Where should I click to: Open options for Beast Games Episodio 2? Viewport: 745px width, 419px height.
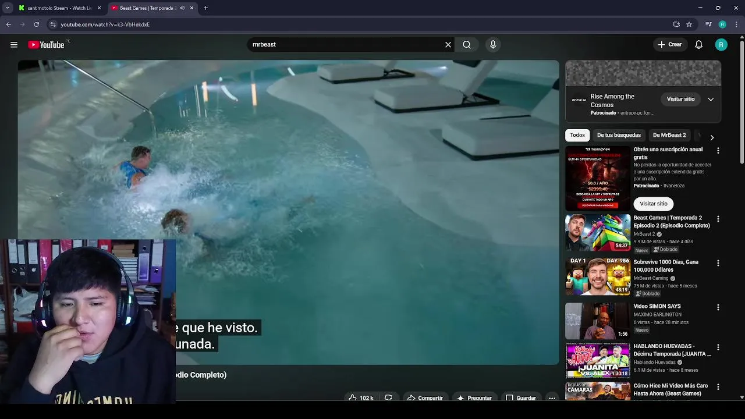pos(718,219)
